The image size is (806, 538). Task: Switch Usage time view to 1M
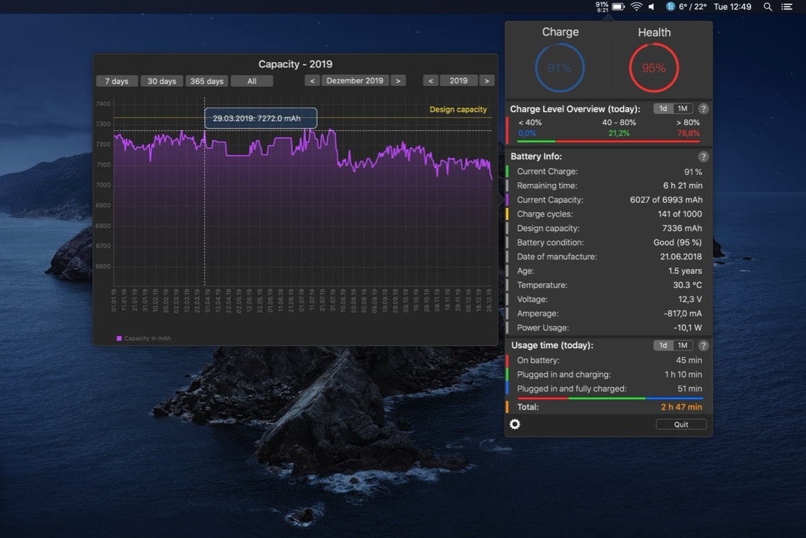click(x=683, y=345)
